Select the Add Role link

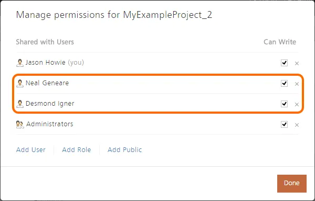pyautogui.click(x=77, y=150)
